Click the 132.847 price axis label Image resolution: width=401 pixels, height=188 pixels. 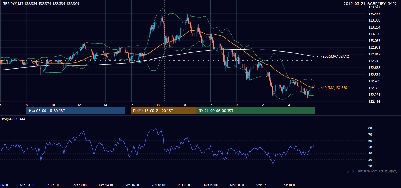pyautogui.click(x=374, y=55)
